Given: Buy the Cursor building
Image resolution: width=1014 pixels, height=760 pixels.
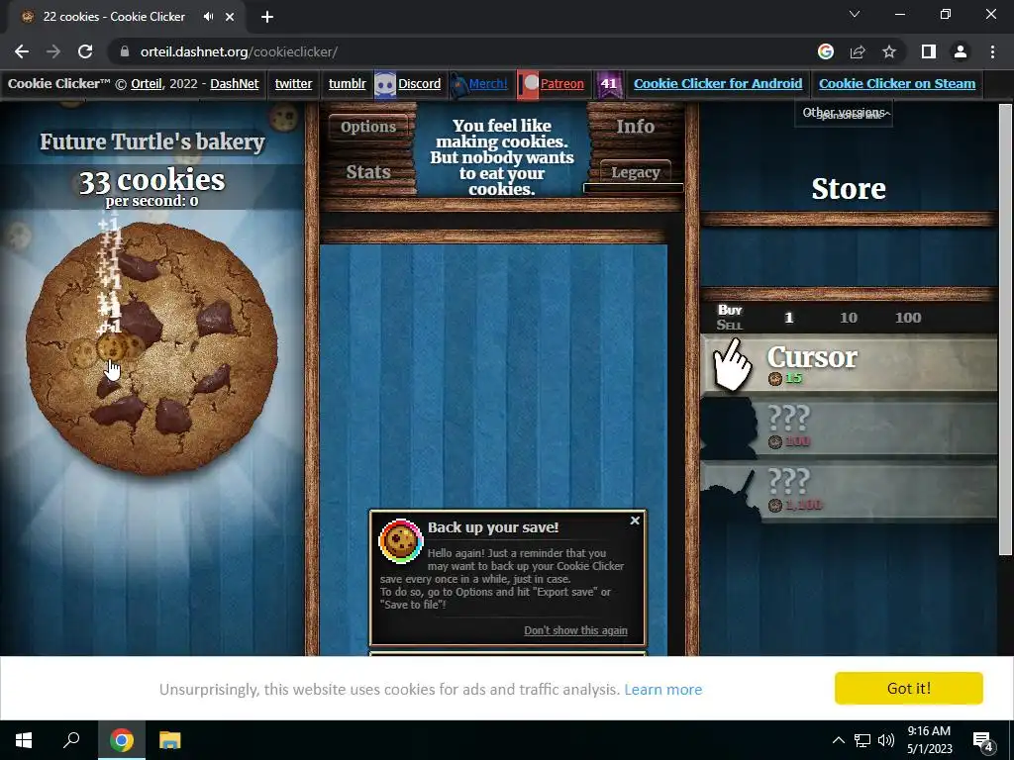Looking at the screenshot, I should point(849,363).
